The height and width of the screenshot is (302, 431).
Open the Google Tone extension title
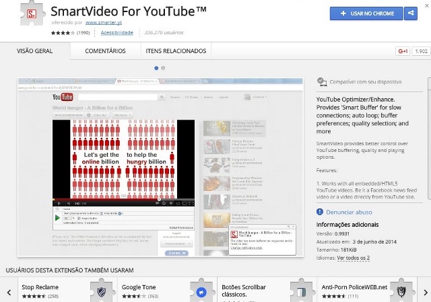pyautogui.click(x=139, y=287)
